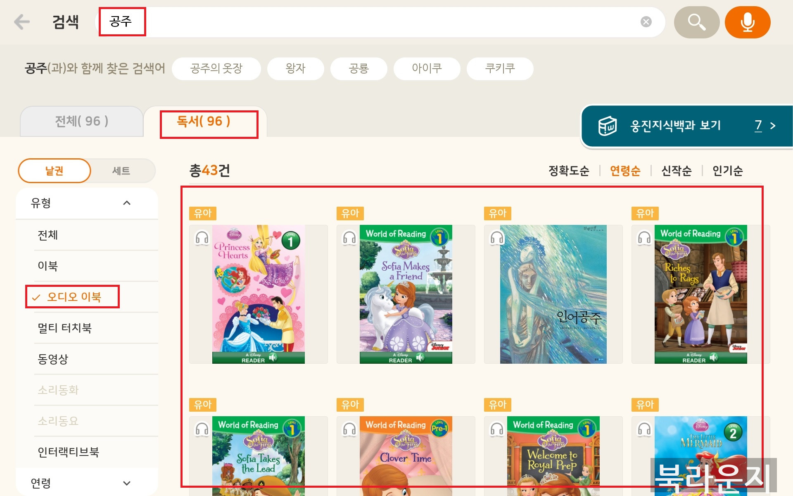Click headphone icon on 인어공주 book
Viewport: 793px width, 496px height.
497,238
